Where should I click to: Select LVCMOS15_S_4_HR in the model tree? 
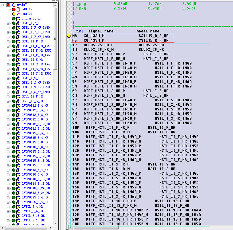(35, 138)
